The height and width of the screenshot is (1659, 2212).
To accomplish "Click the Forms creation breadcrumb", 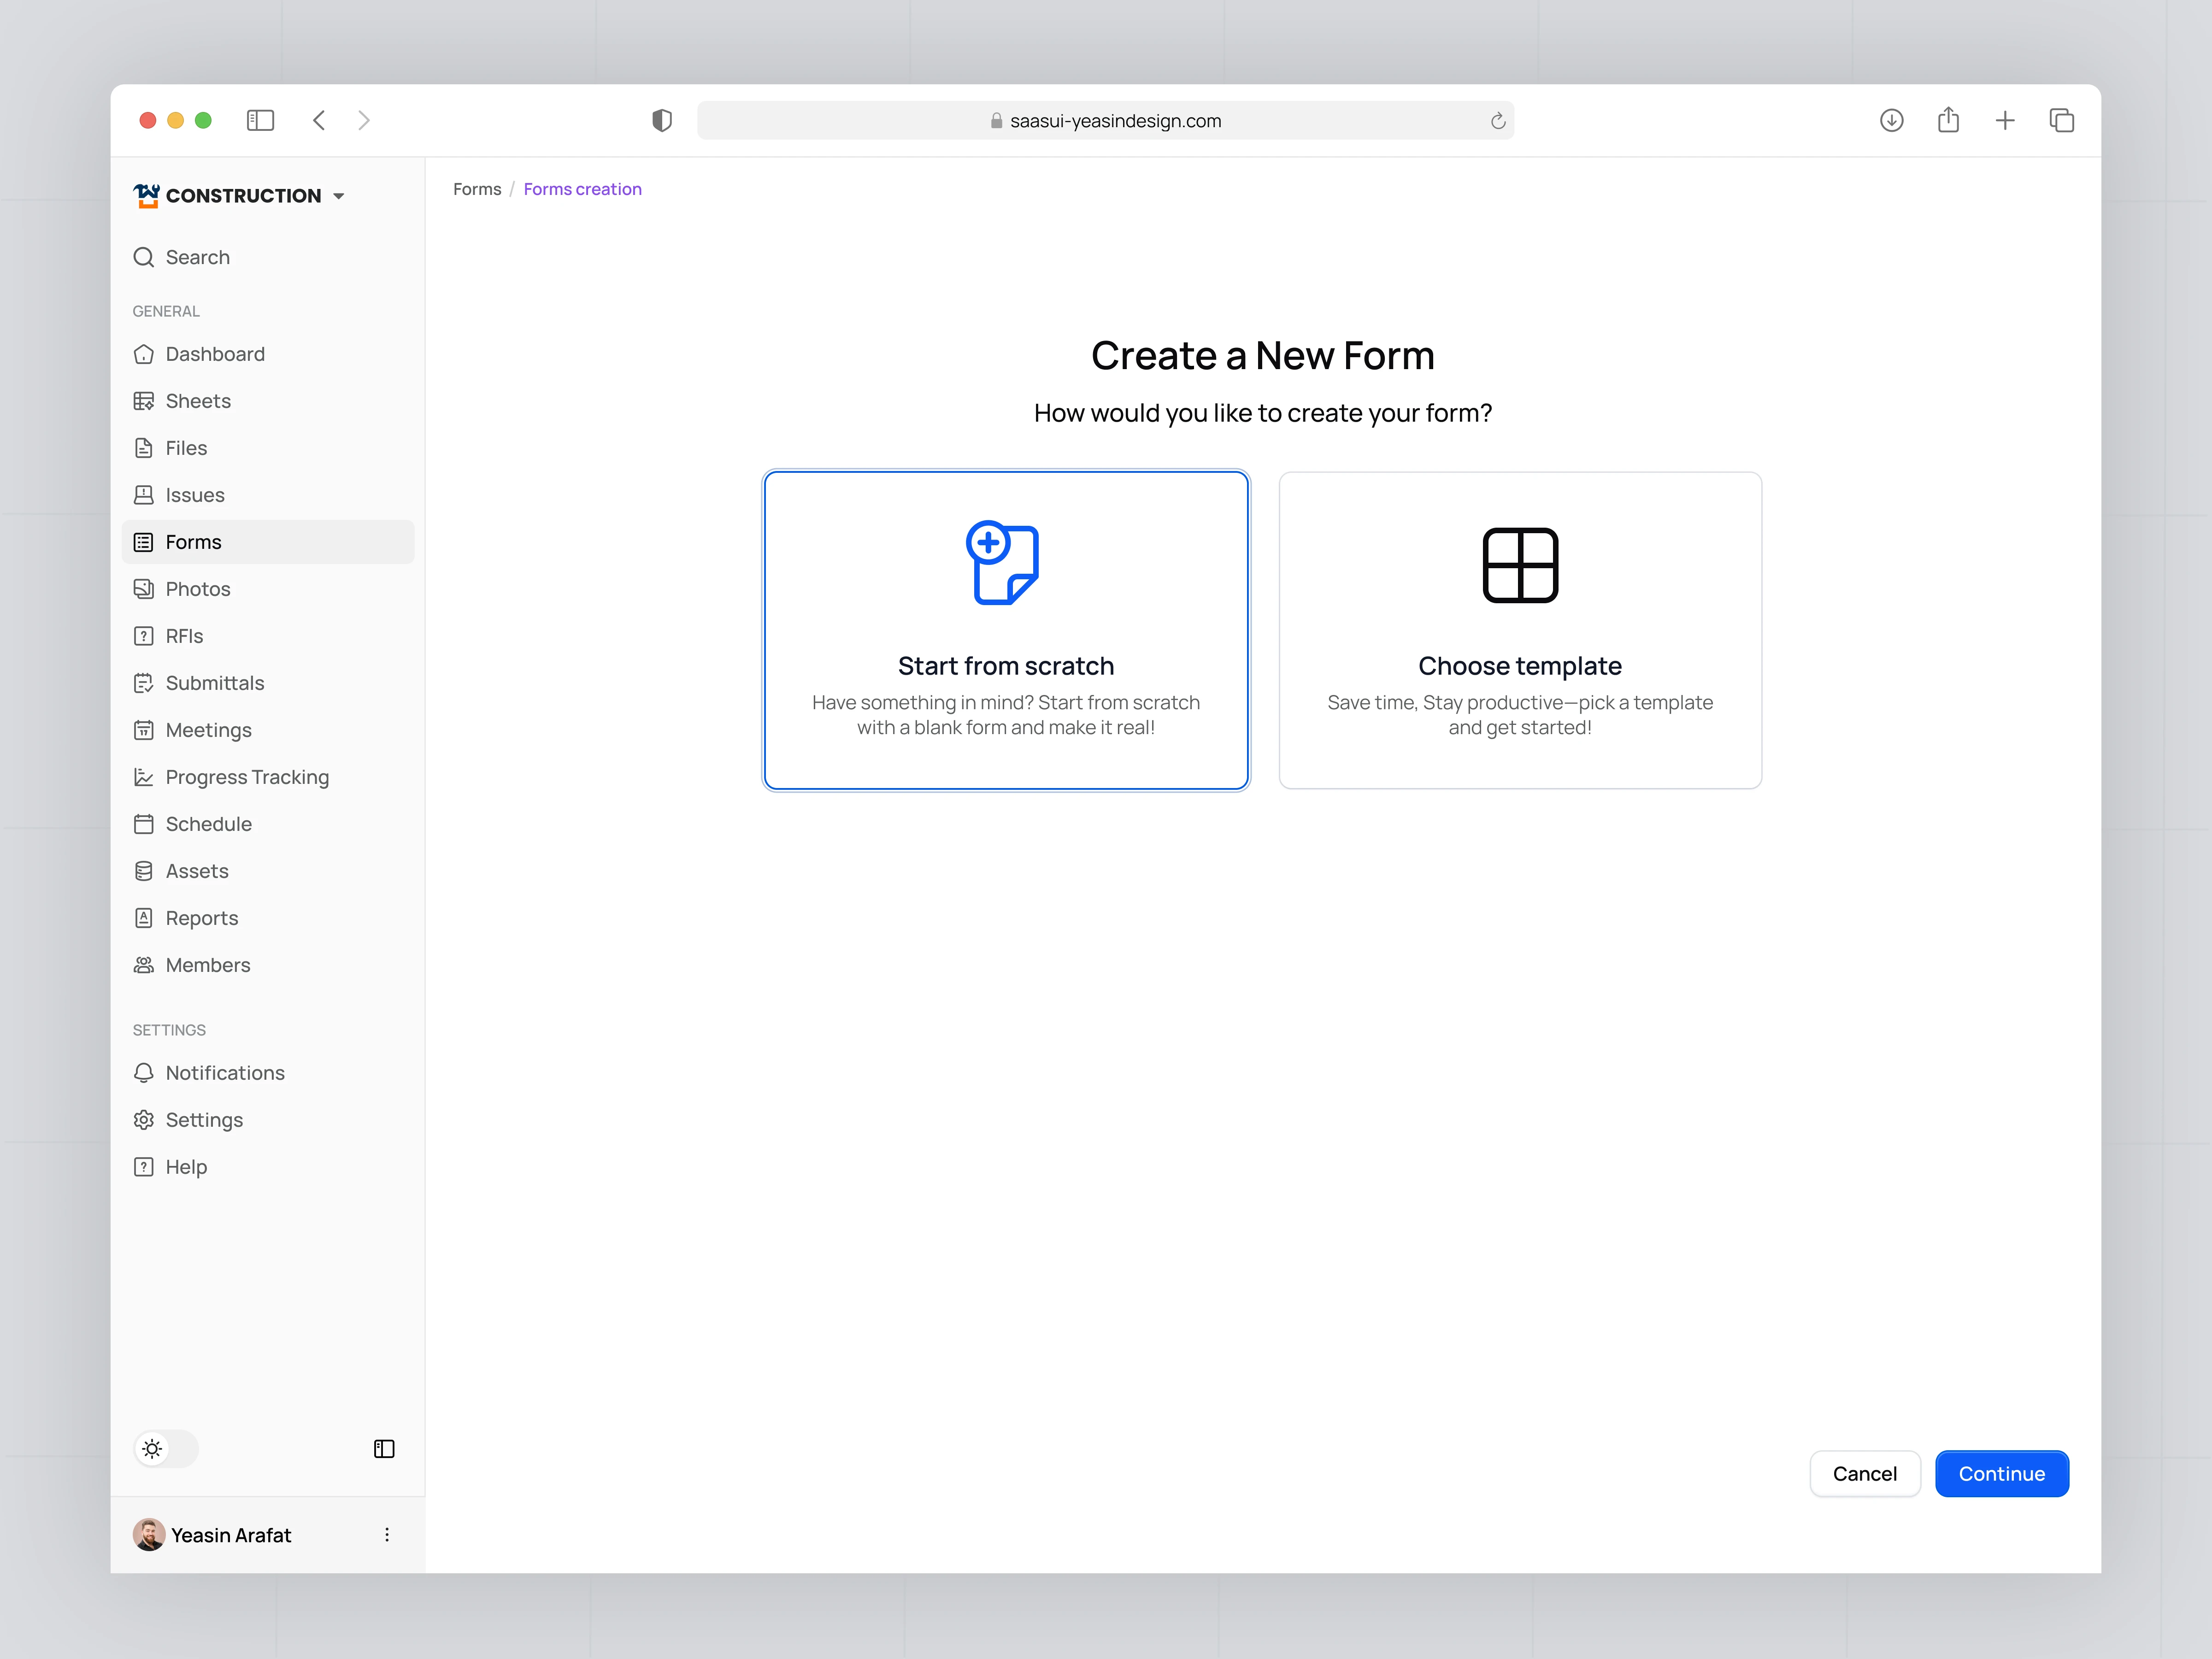I will (583, 189).
